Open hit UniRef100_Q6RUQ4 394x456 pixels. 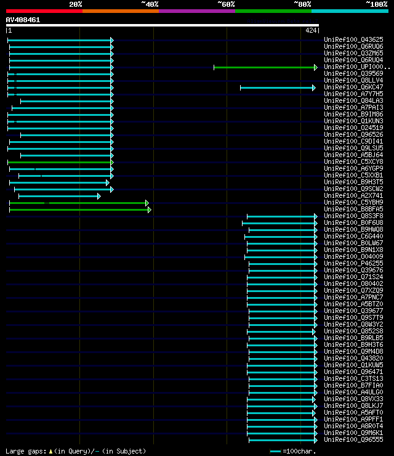[353, 60]
